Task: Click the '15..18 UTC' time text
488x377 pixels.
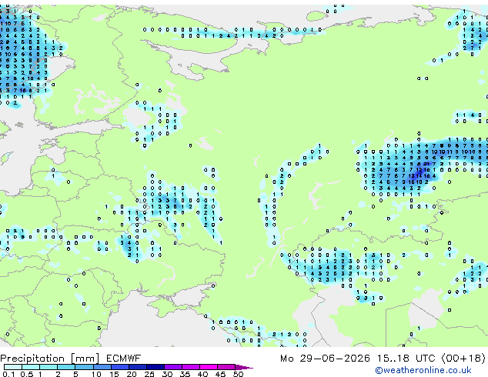Action: pos(406,359)
